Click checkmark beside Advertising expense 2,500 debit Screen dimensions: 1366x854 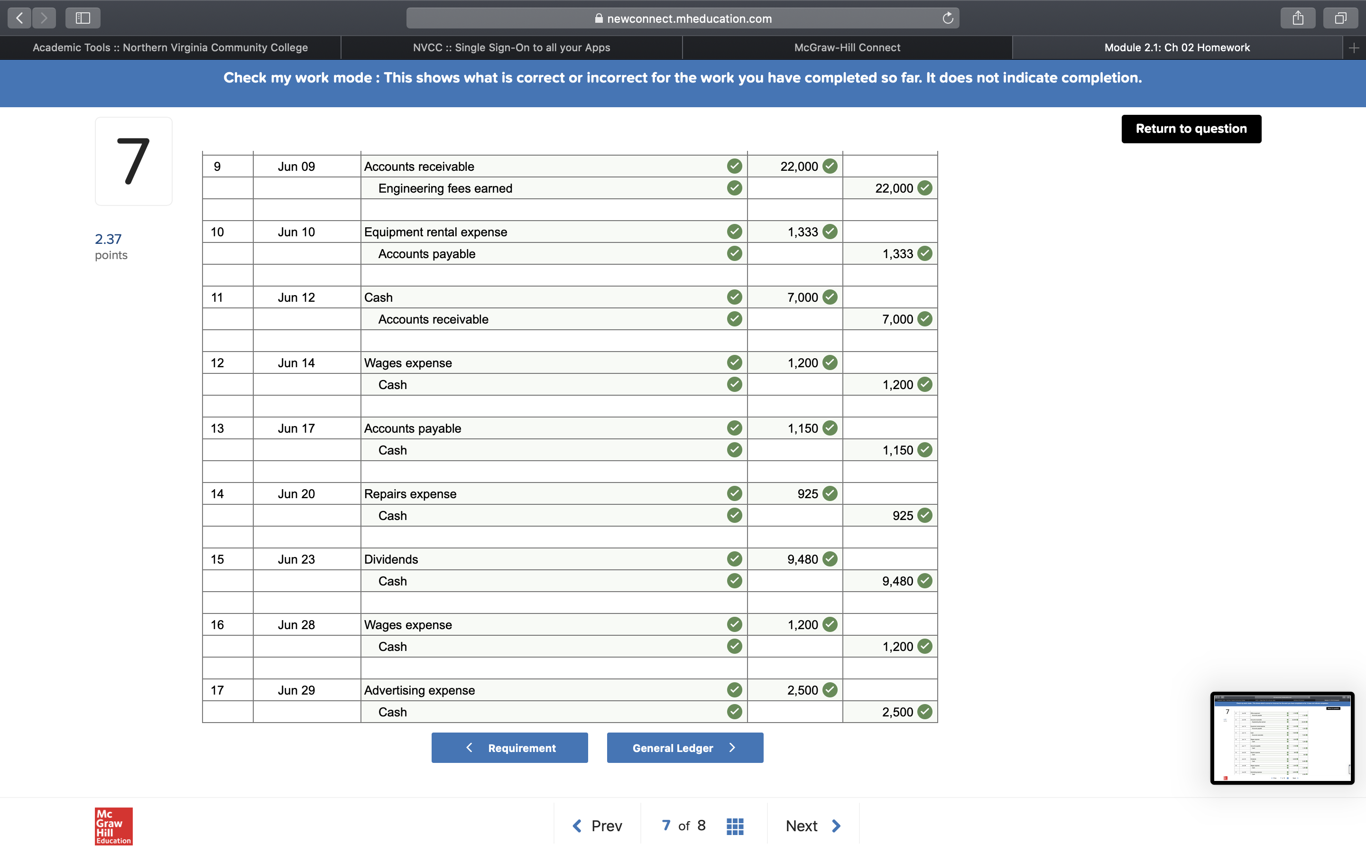(x=830, y=690)
